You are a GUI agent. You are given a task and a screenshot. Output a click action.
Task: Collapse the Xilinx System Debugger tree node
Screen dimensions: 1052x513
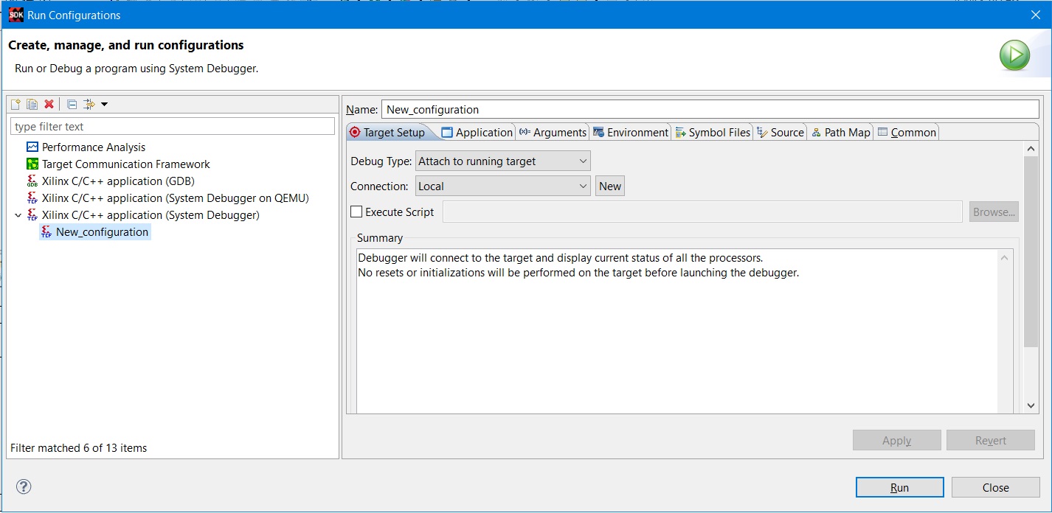coord(18,215)
